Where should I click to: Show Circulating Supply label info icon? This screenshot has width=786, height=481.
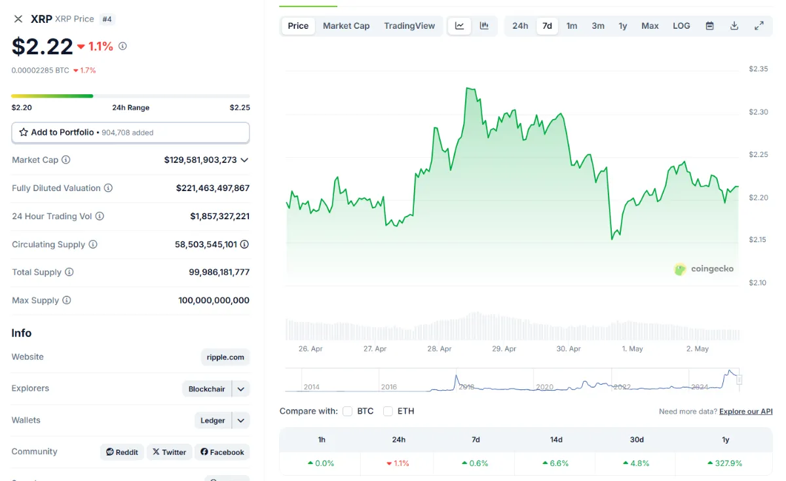click(93, 244)
